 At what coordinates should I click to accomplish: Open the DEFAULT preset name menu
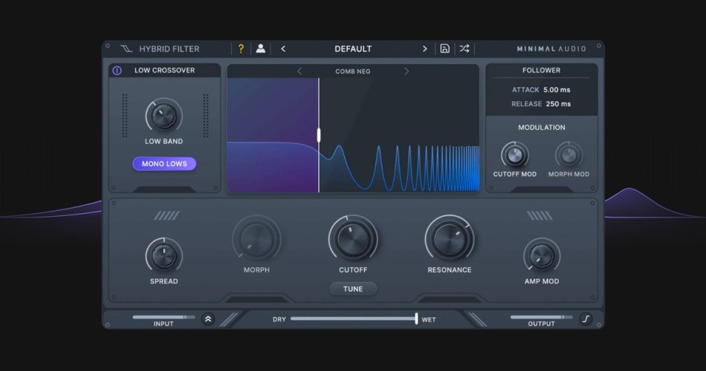(353, 49)
